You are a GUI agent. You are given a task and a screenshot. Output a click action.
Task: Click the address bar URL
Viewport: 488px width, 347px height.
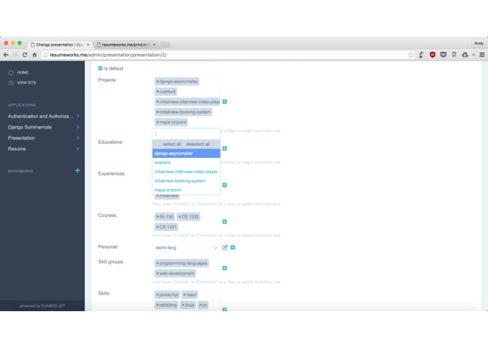(x=107, y=55)
